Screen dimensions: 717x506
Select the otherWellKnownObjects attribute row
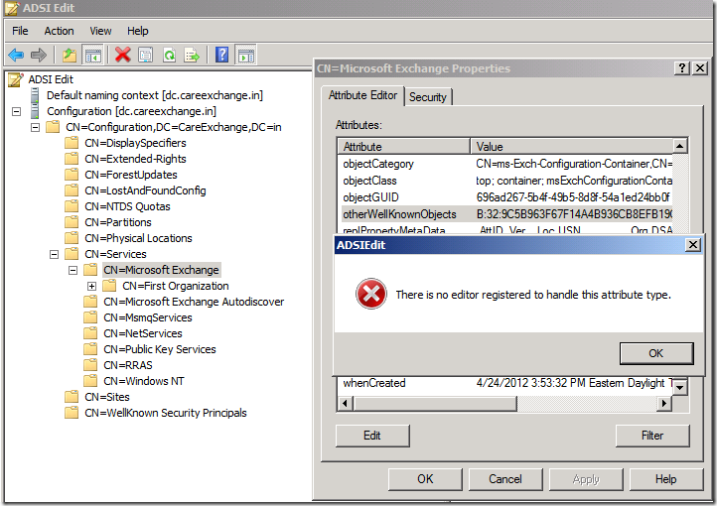click(506, 214)
